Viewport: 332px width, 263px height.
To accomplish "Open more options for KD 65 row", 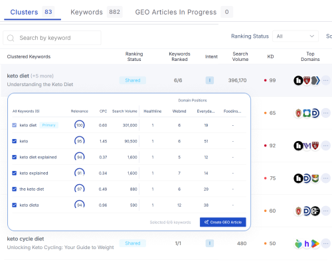I will pos(325,113).
